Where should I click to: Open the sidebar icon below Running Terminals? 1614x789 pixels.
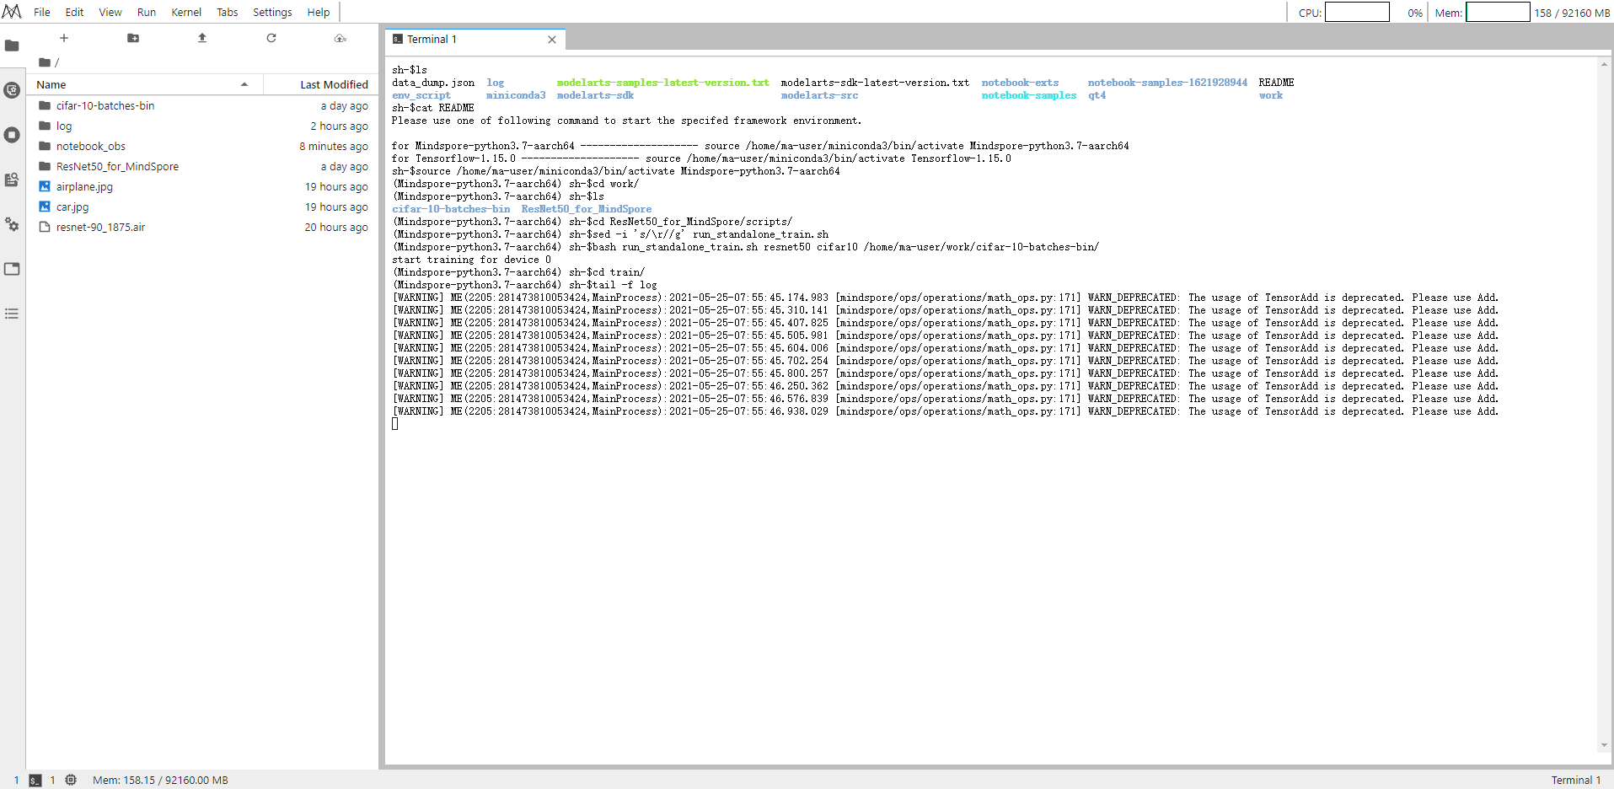coord(12,180)
